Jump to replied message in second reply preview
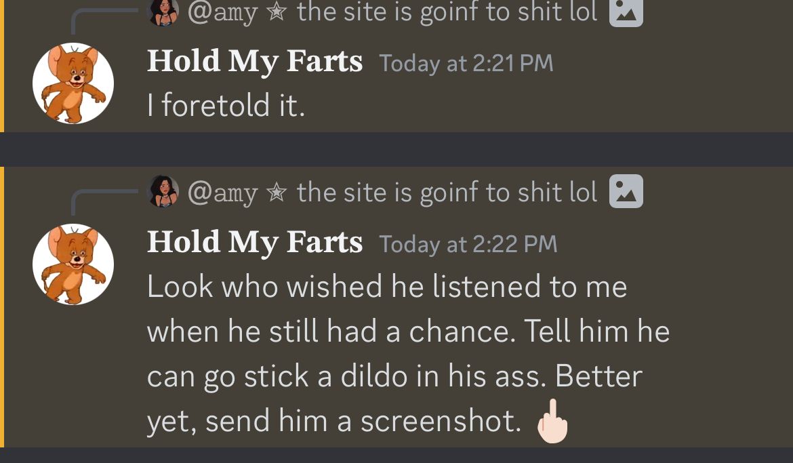Viewport: 793px width, 463px height. pyautogui.click(x=447, y=193)
